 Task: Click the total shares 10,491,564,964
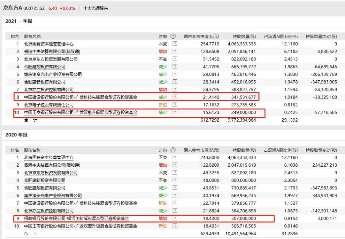point(241,234)
